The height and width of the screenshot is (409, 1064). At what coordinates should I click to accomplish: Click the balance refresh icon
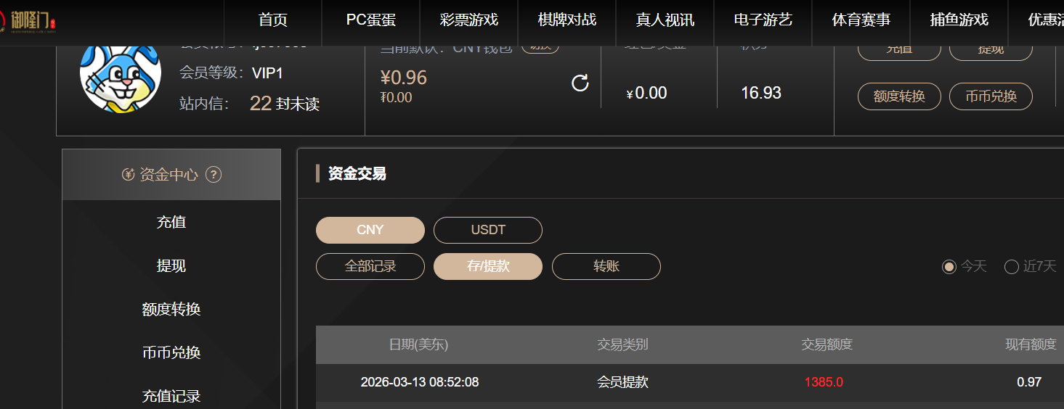[580, 83]
